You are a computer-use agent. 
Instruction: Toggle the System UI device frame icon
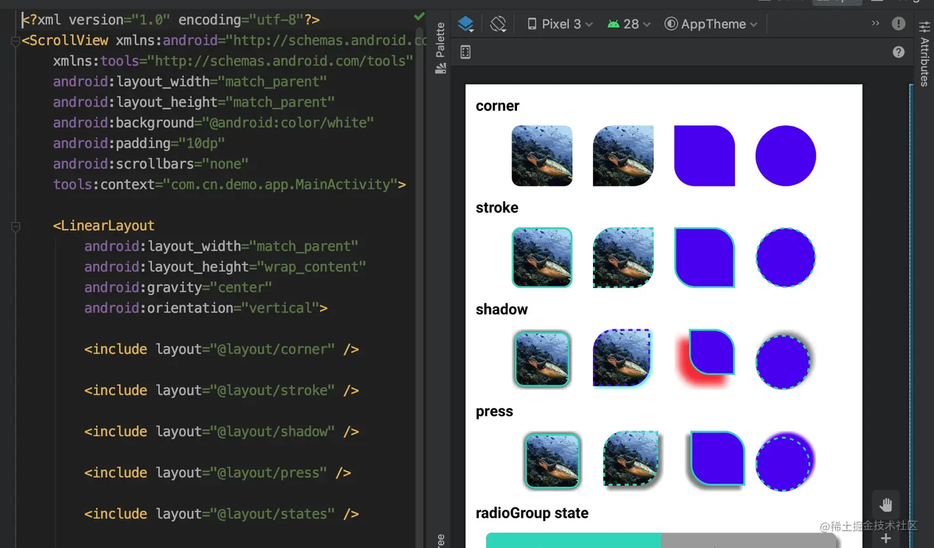464,52
